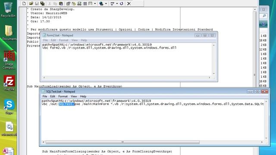
Task: Select the vdremote.dl file icon on desktop
Action: tap(9, 129)
